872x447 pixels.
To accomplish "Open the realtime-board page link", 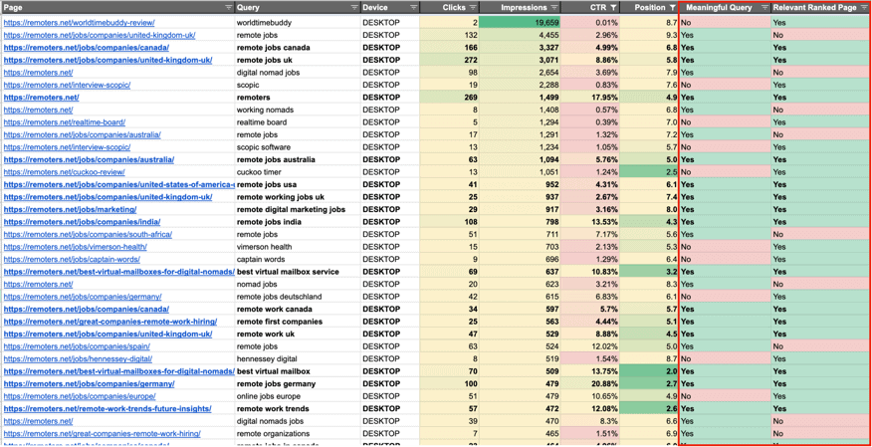I will 64,122.
